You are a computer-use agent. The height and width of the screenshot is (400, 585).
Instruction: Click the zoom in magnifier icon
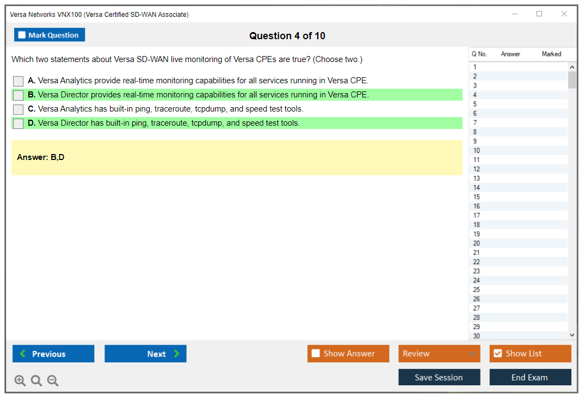pyautogui.click(x=20, y=381)
